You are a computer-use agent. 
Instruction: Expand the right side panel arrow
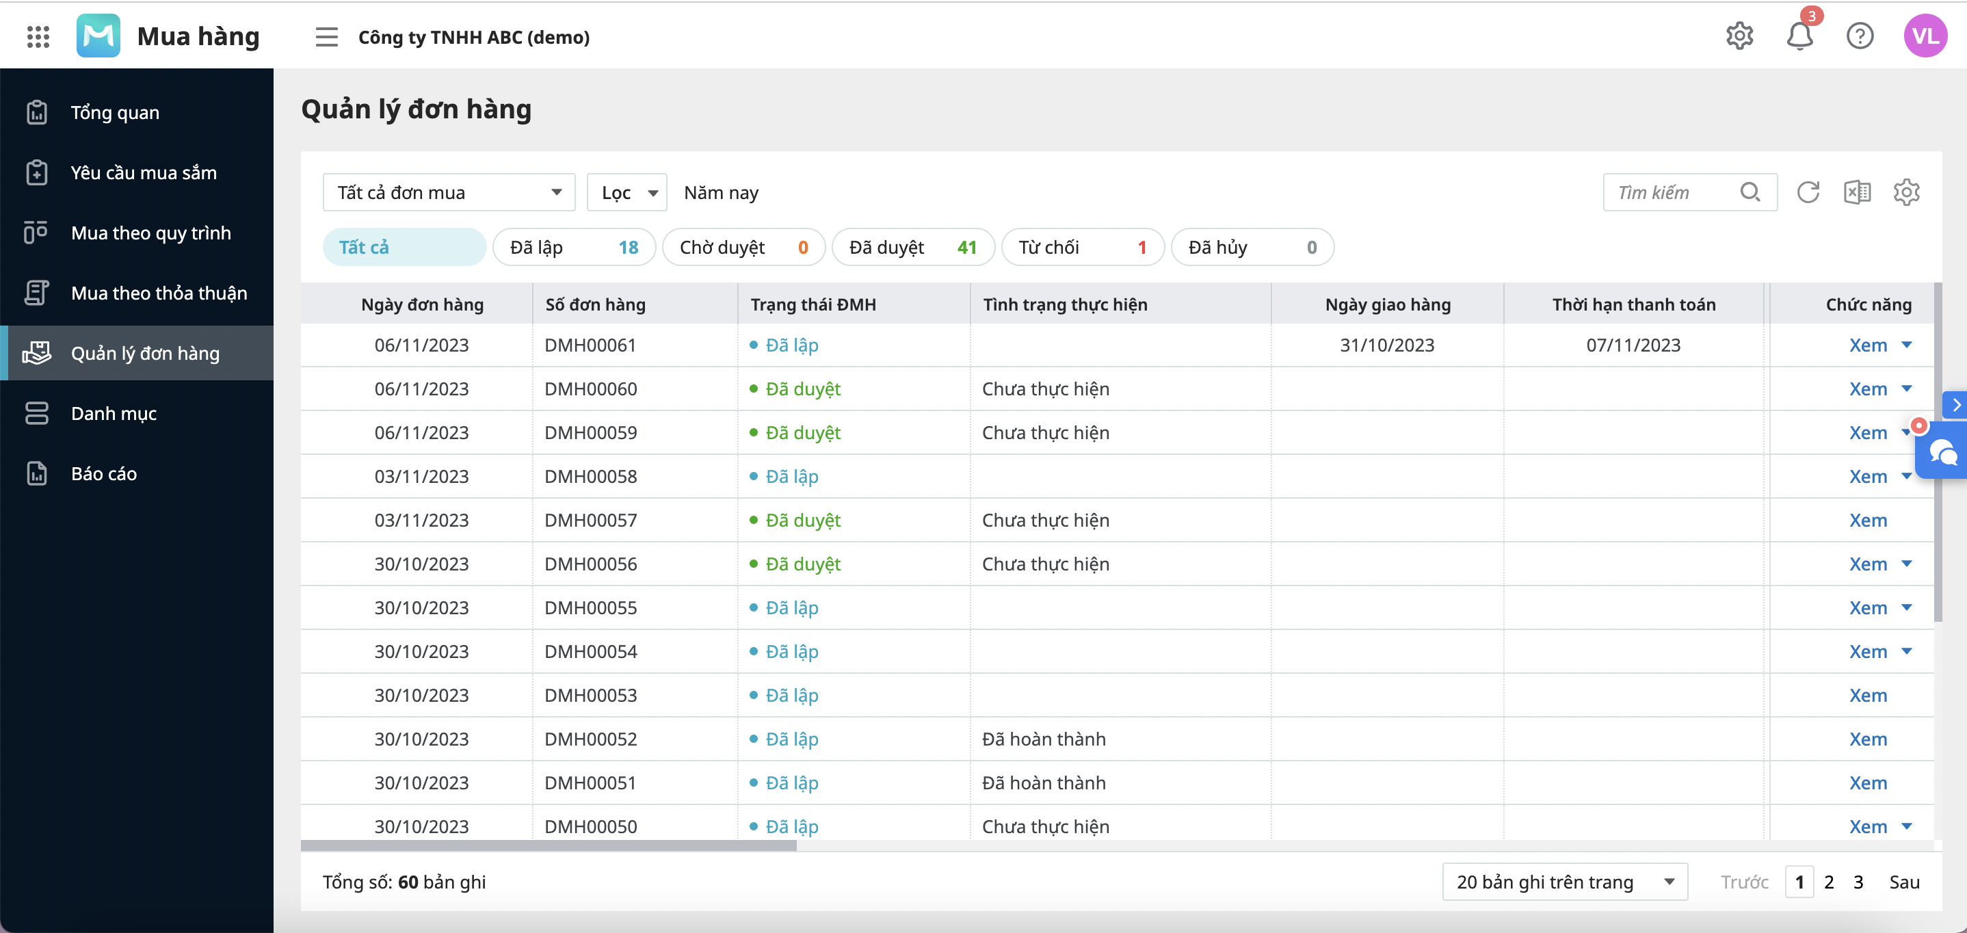point(1955,406)
